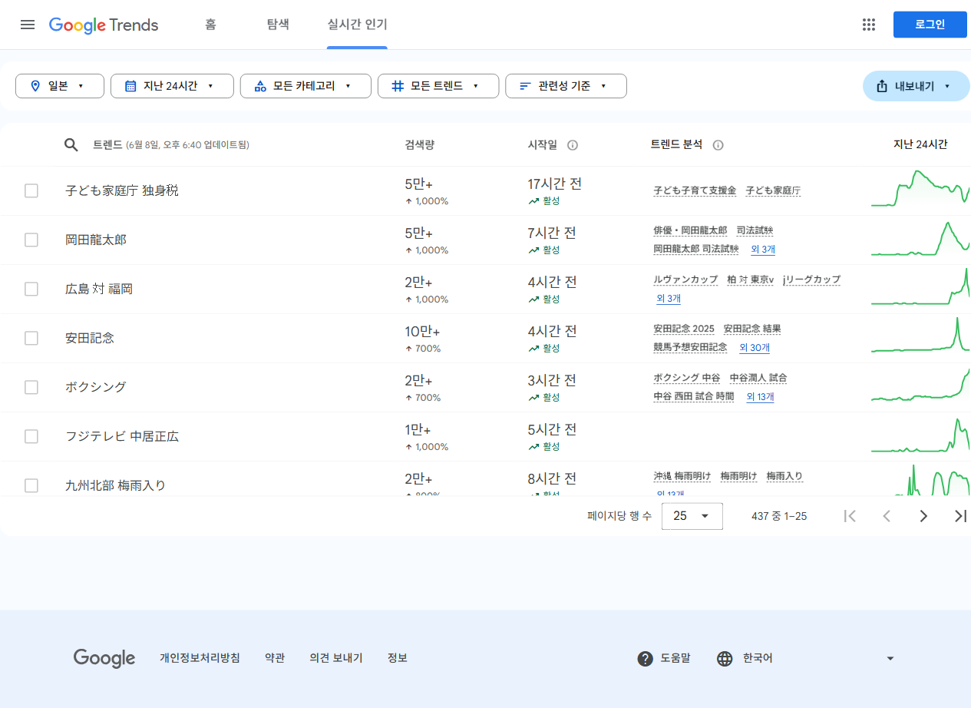Select checkbox for 子ども家庭庁 独身税
Viewport: 971px width, 708px height.
[x=31, y=190]
